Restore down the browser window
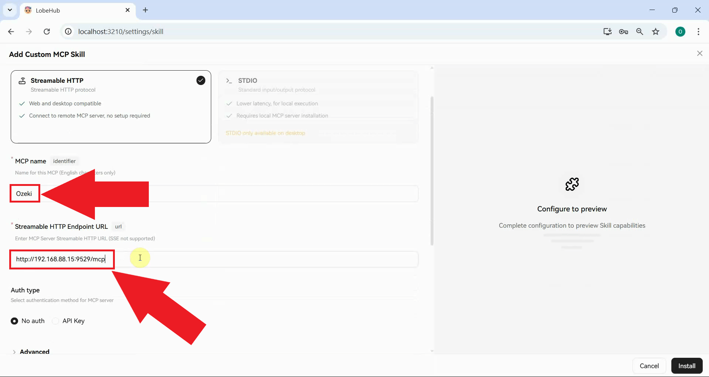 675,10
